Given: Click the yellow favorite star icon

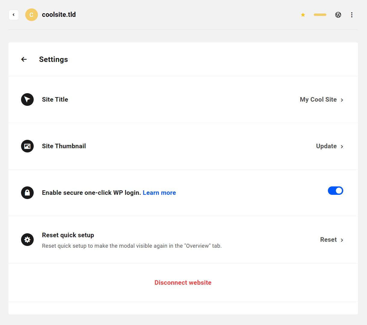Looking at the screenshot, I should (303, 15).
